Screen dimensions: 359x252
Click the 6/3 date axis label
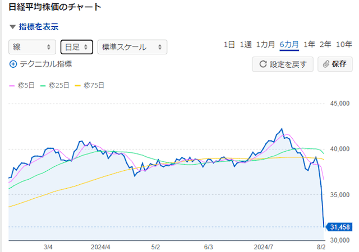(208, 247)
